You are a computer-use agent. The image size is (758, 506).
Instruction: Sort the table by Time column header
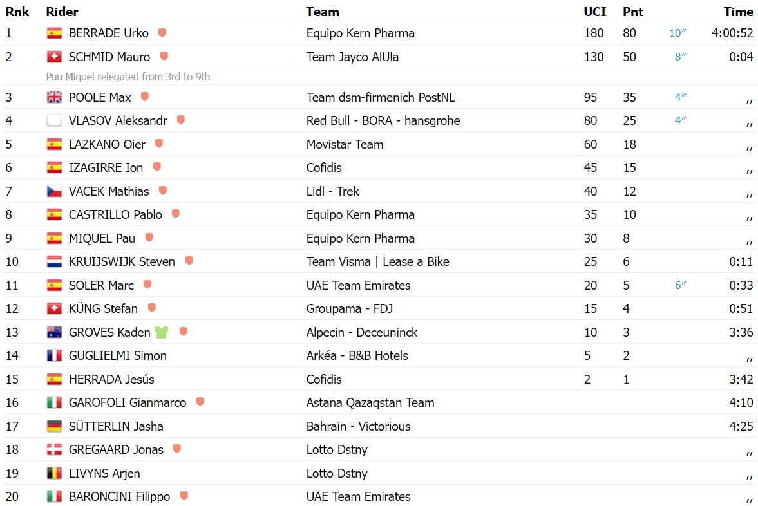[x=738, y=12]
